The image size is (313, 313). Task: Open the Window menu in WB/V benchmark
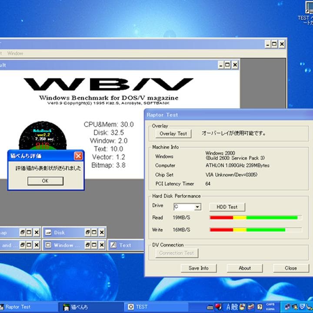15,53
